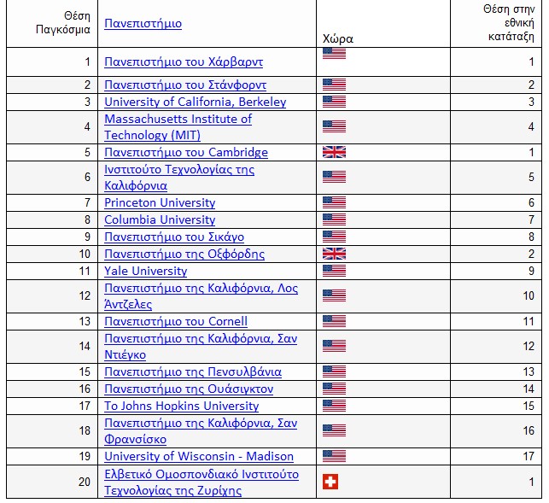
Task: Click the US flag in Caltech row
Action: [x=334, y=177]
